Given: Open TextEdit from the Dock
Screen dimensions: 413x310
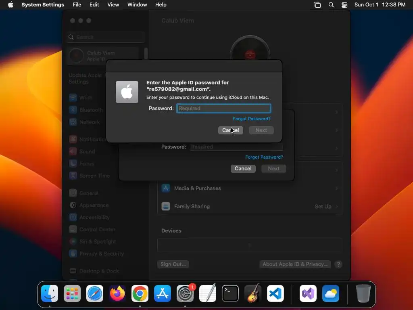Looking at the screenshot, I should [x=208, y=293].
